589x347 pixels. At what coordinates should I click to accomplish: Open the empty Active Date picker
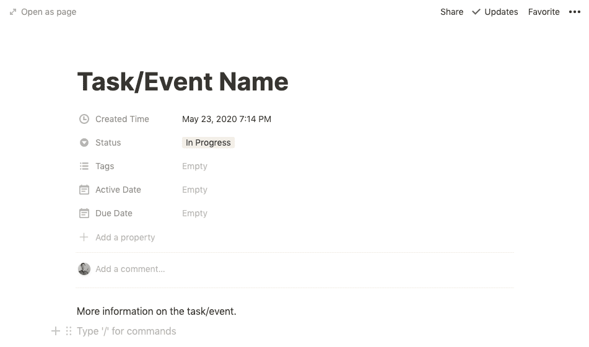coord(194,190)
